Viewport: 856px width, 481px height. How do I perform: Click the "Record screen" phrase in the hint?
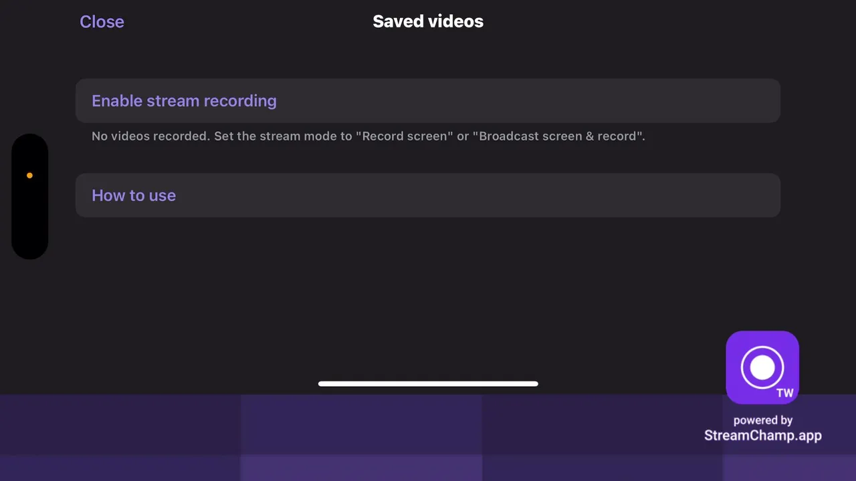point(404,136)
